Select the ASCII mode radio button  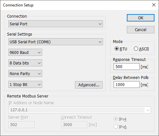136,49
